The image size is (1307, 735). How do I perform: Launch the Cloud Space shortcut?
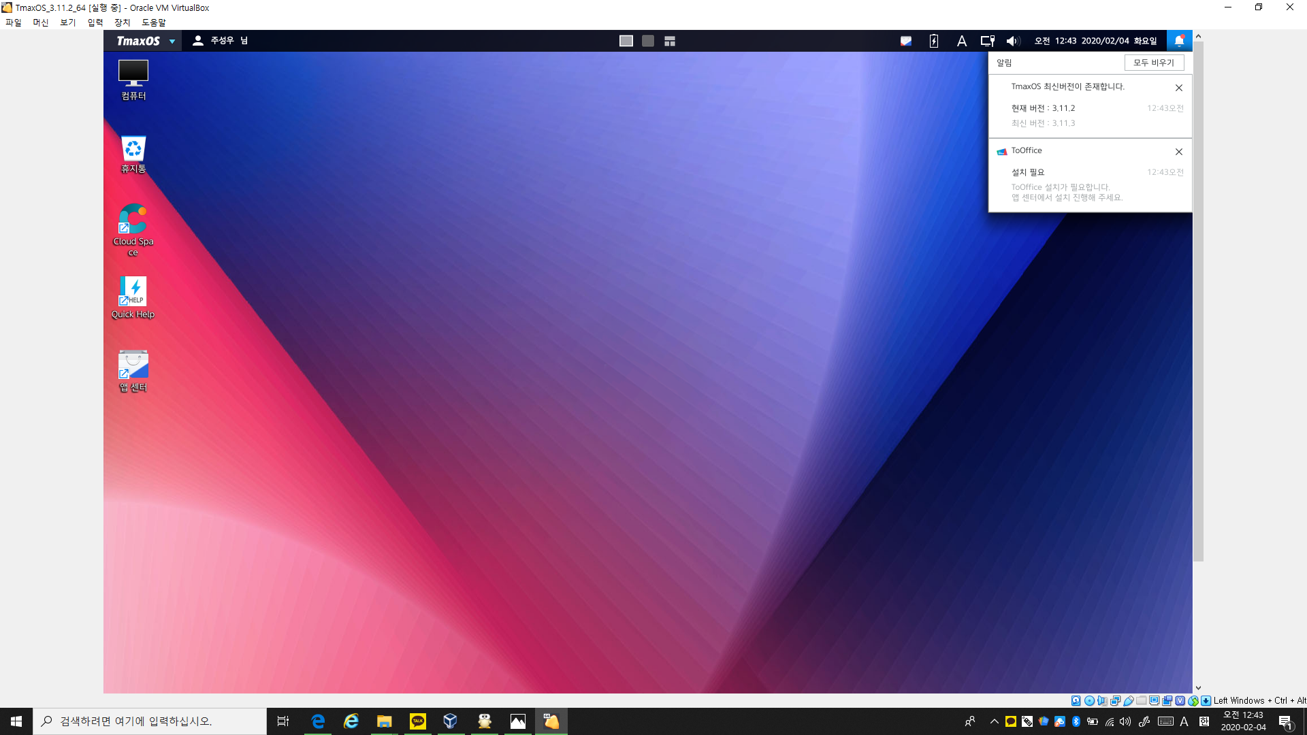pos(133,230)
